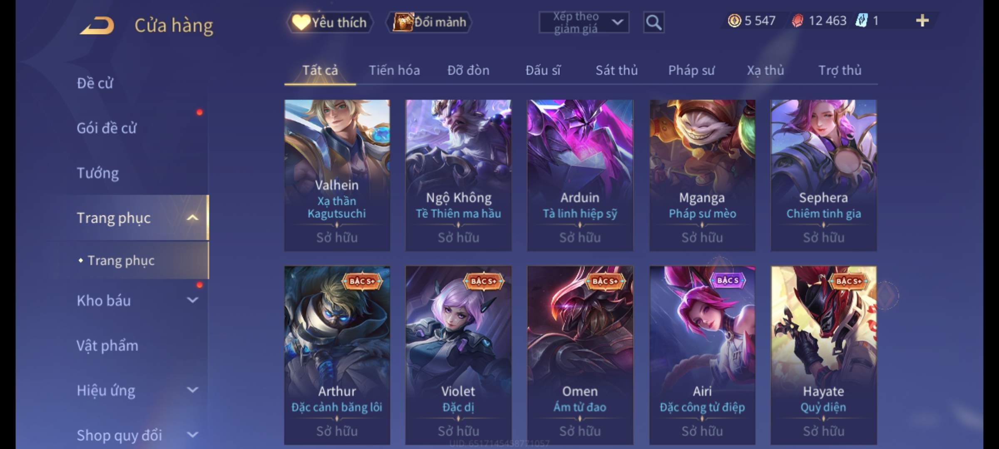The width and height of the screenshot is (999, 449).
Task: Switch to the Tiến hóa tab
Action: (394, 70)
